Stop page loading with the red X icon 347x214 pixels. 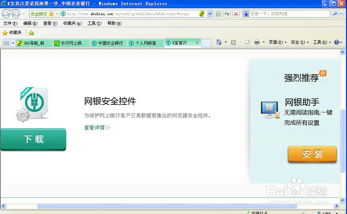(236, 14)
